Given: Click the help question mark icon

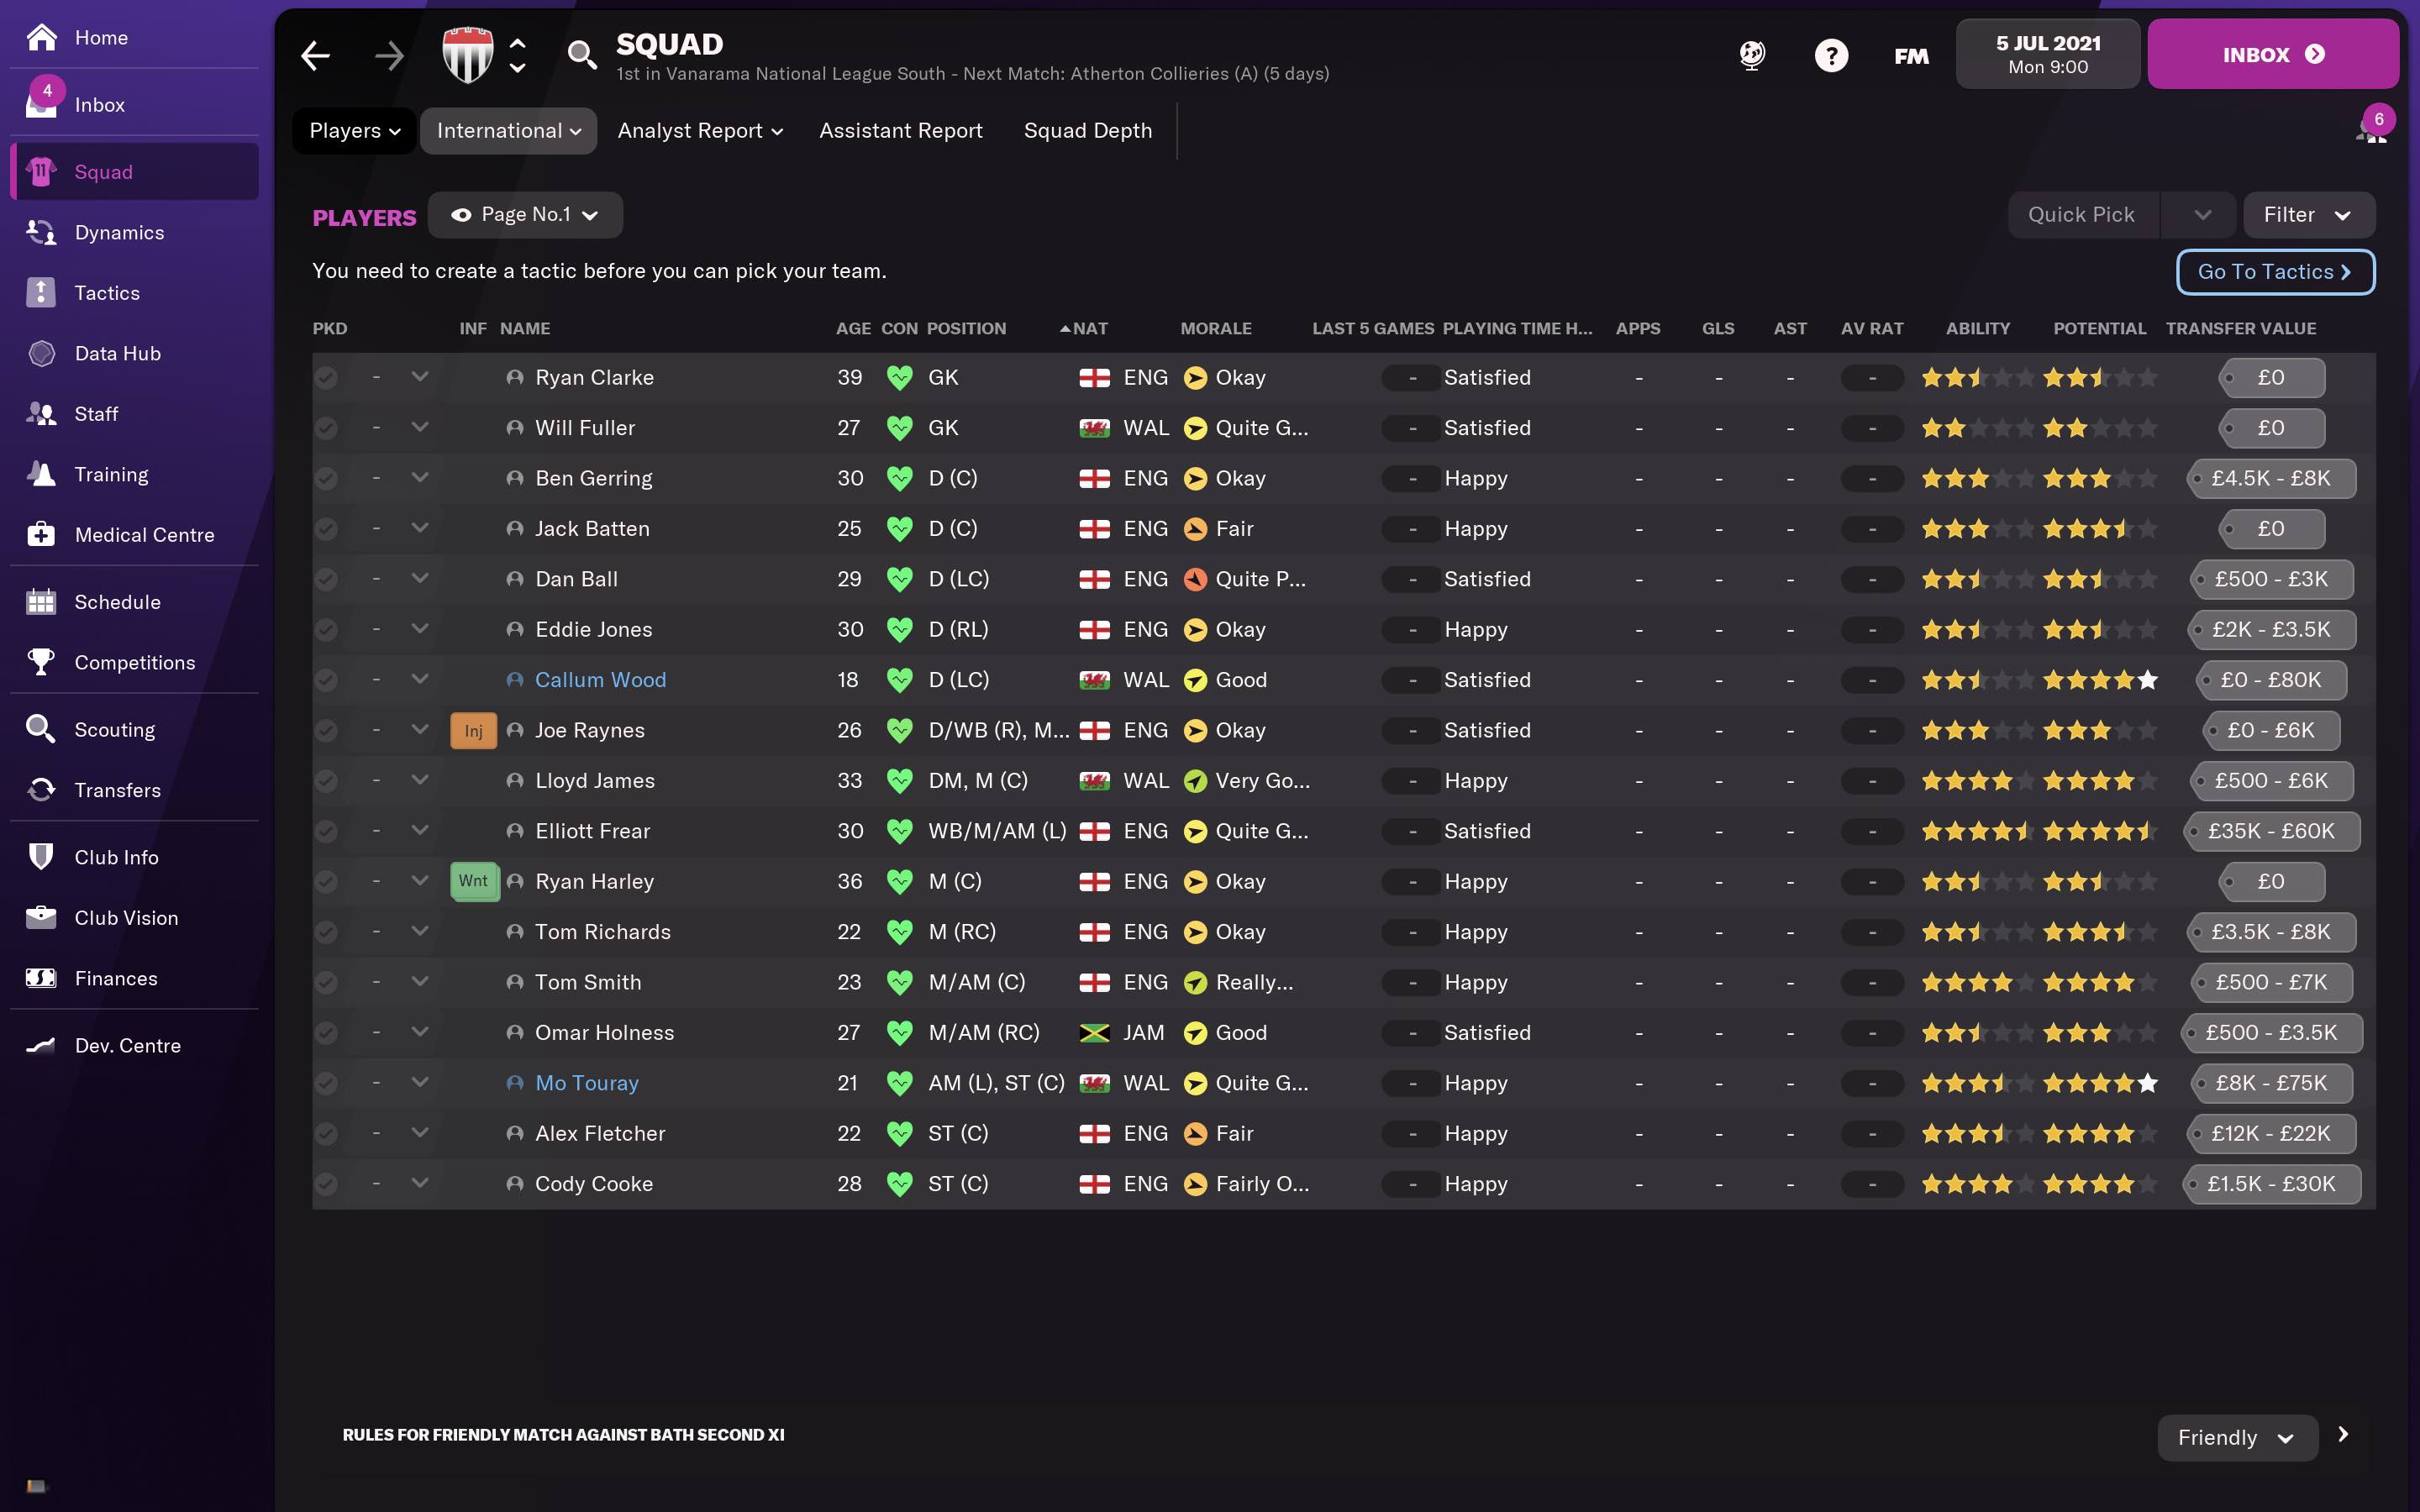Looking at the screenshot, I should [1831, 56].
